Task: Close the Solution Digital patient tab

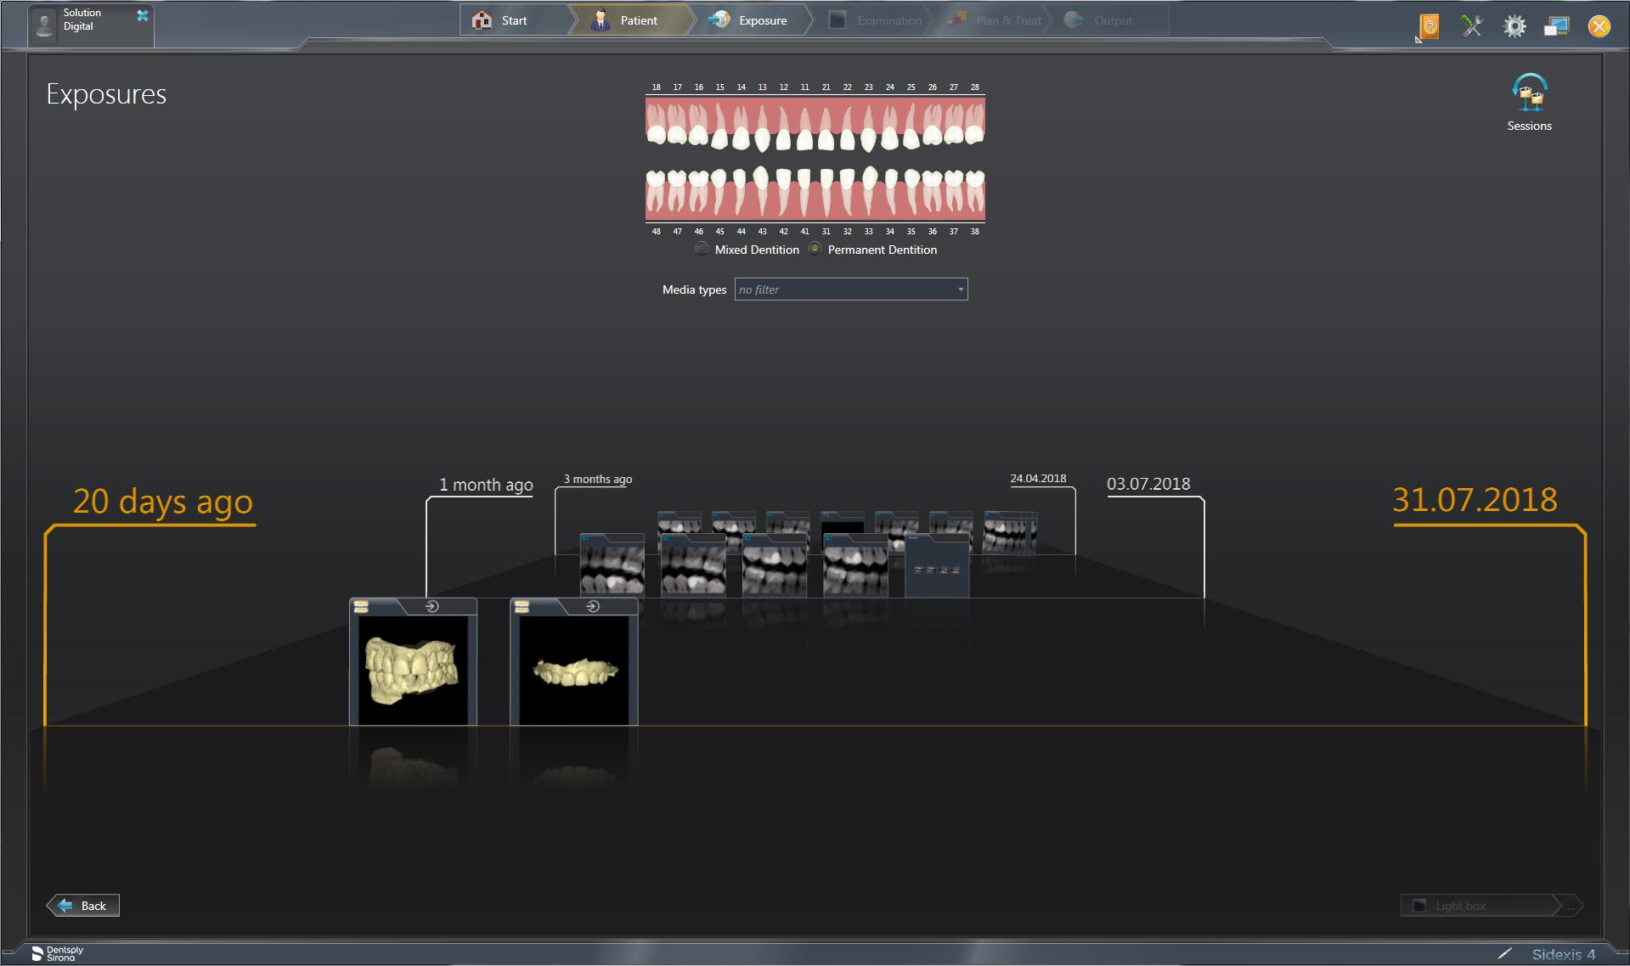Action: pos(143,15)
